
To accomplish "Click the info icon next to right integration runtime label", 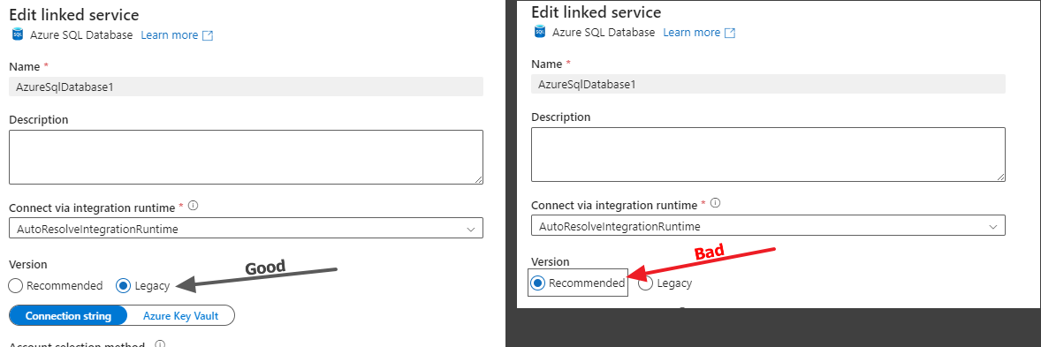I will tap(715, 204).
